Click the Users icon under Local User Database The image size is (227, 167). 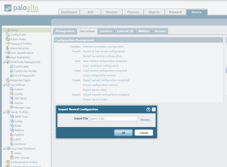(x=12, y=153)
